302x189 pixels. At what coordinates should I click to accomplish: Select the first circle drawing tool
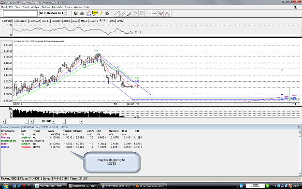[x=135, y=14]
